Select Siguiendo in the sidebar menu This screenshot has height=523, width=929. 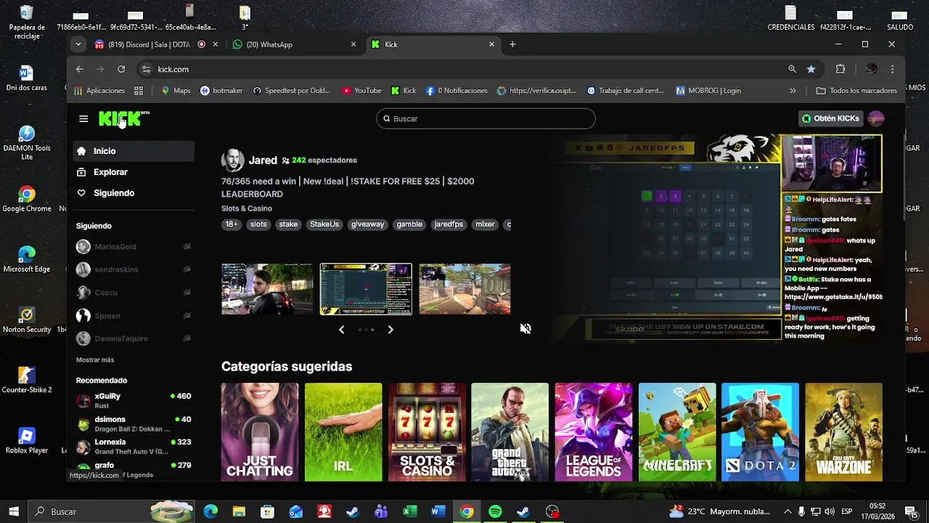point(134,193)
